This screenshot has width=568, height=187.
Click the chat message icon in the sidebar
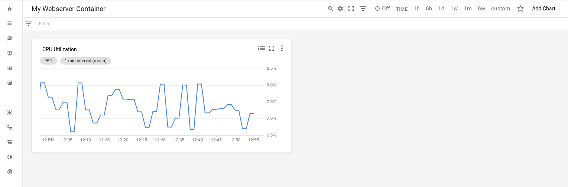coord(10,38)
